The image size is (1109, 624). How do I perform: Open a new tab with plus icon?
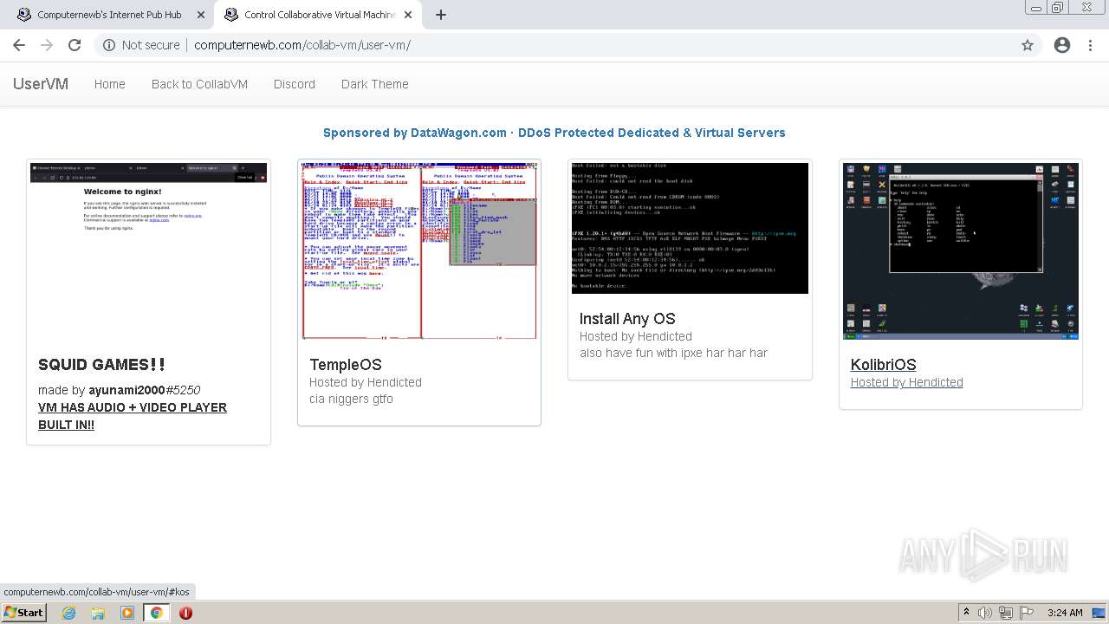coord(440,15)
